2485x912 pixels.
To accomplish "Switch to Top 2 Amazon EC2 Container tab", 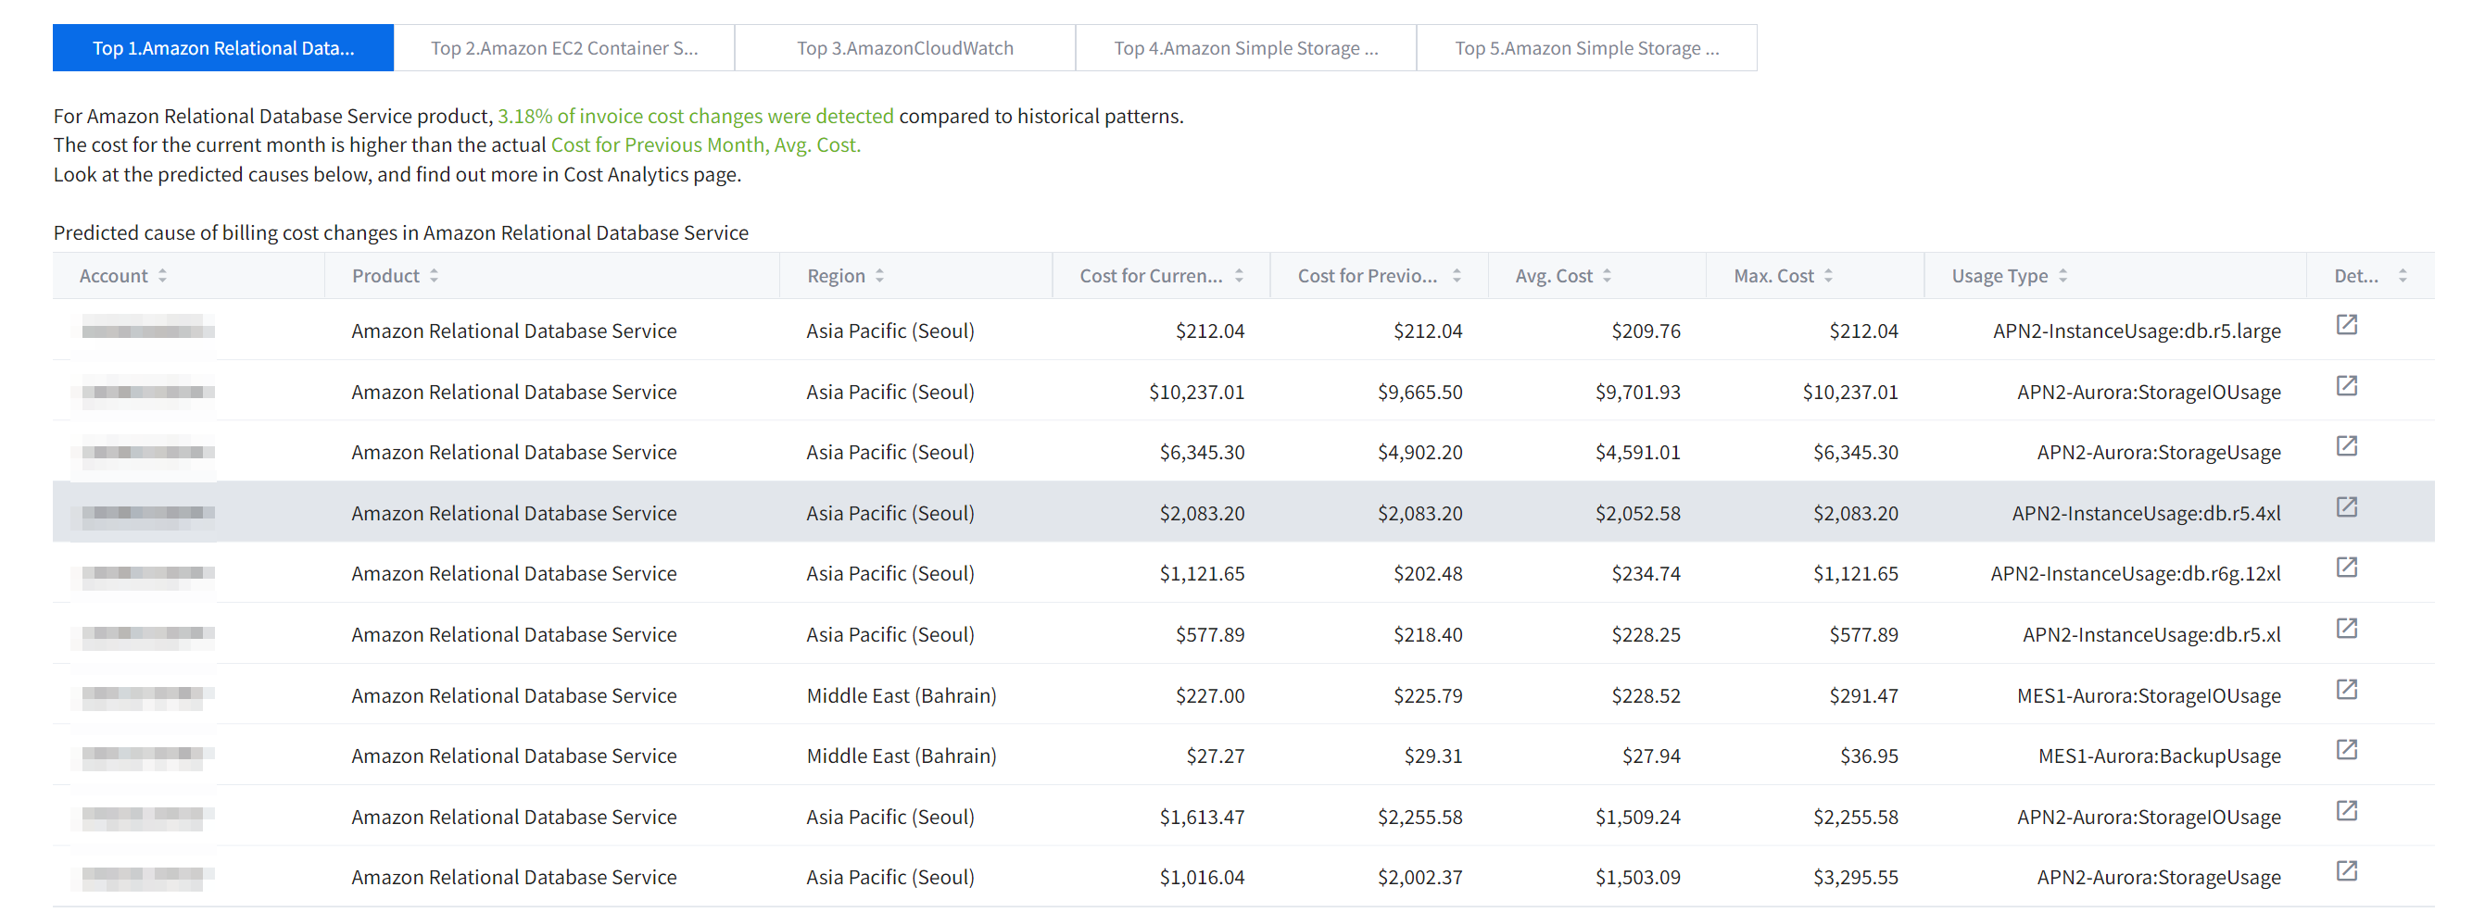I will [563, 48].
